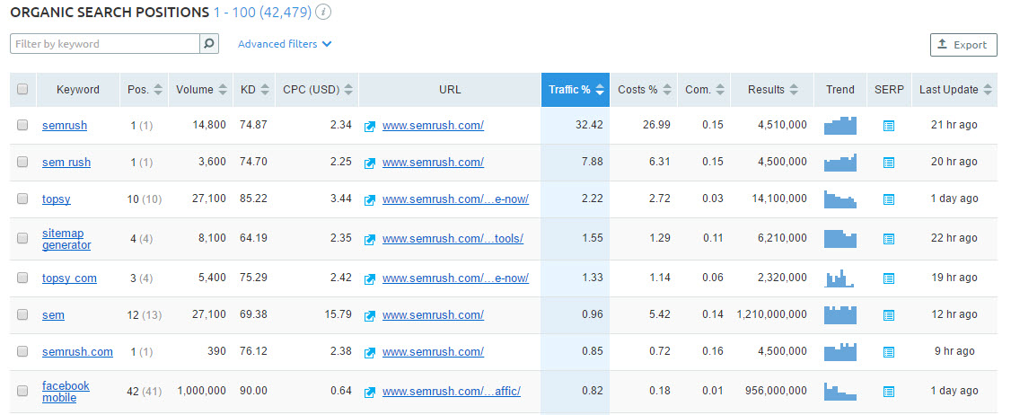This screenshot has height=415, width=1011.
Task: View SERP snapshot icon for facebook mobile row
Action: point(889,391)
